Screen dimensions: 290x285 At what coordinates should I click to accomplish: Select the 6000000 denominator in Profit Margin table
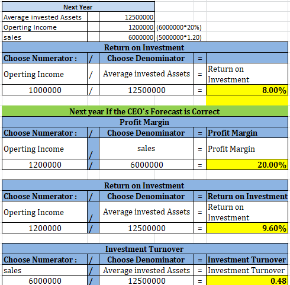146,165
